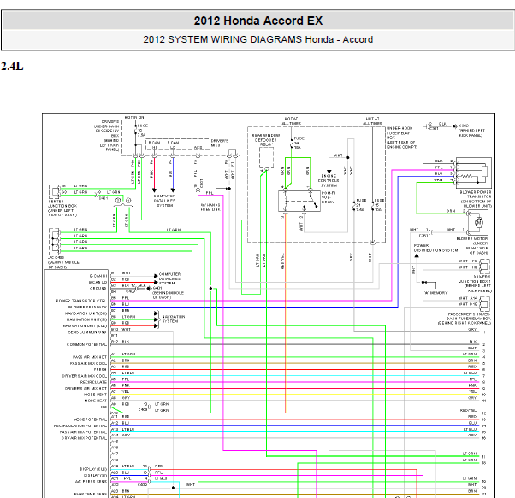This screenshot has height=498, width=515.
Task: Click pin 'B5 PPL' wire label
Action: (121, 297)
